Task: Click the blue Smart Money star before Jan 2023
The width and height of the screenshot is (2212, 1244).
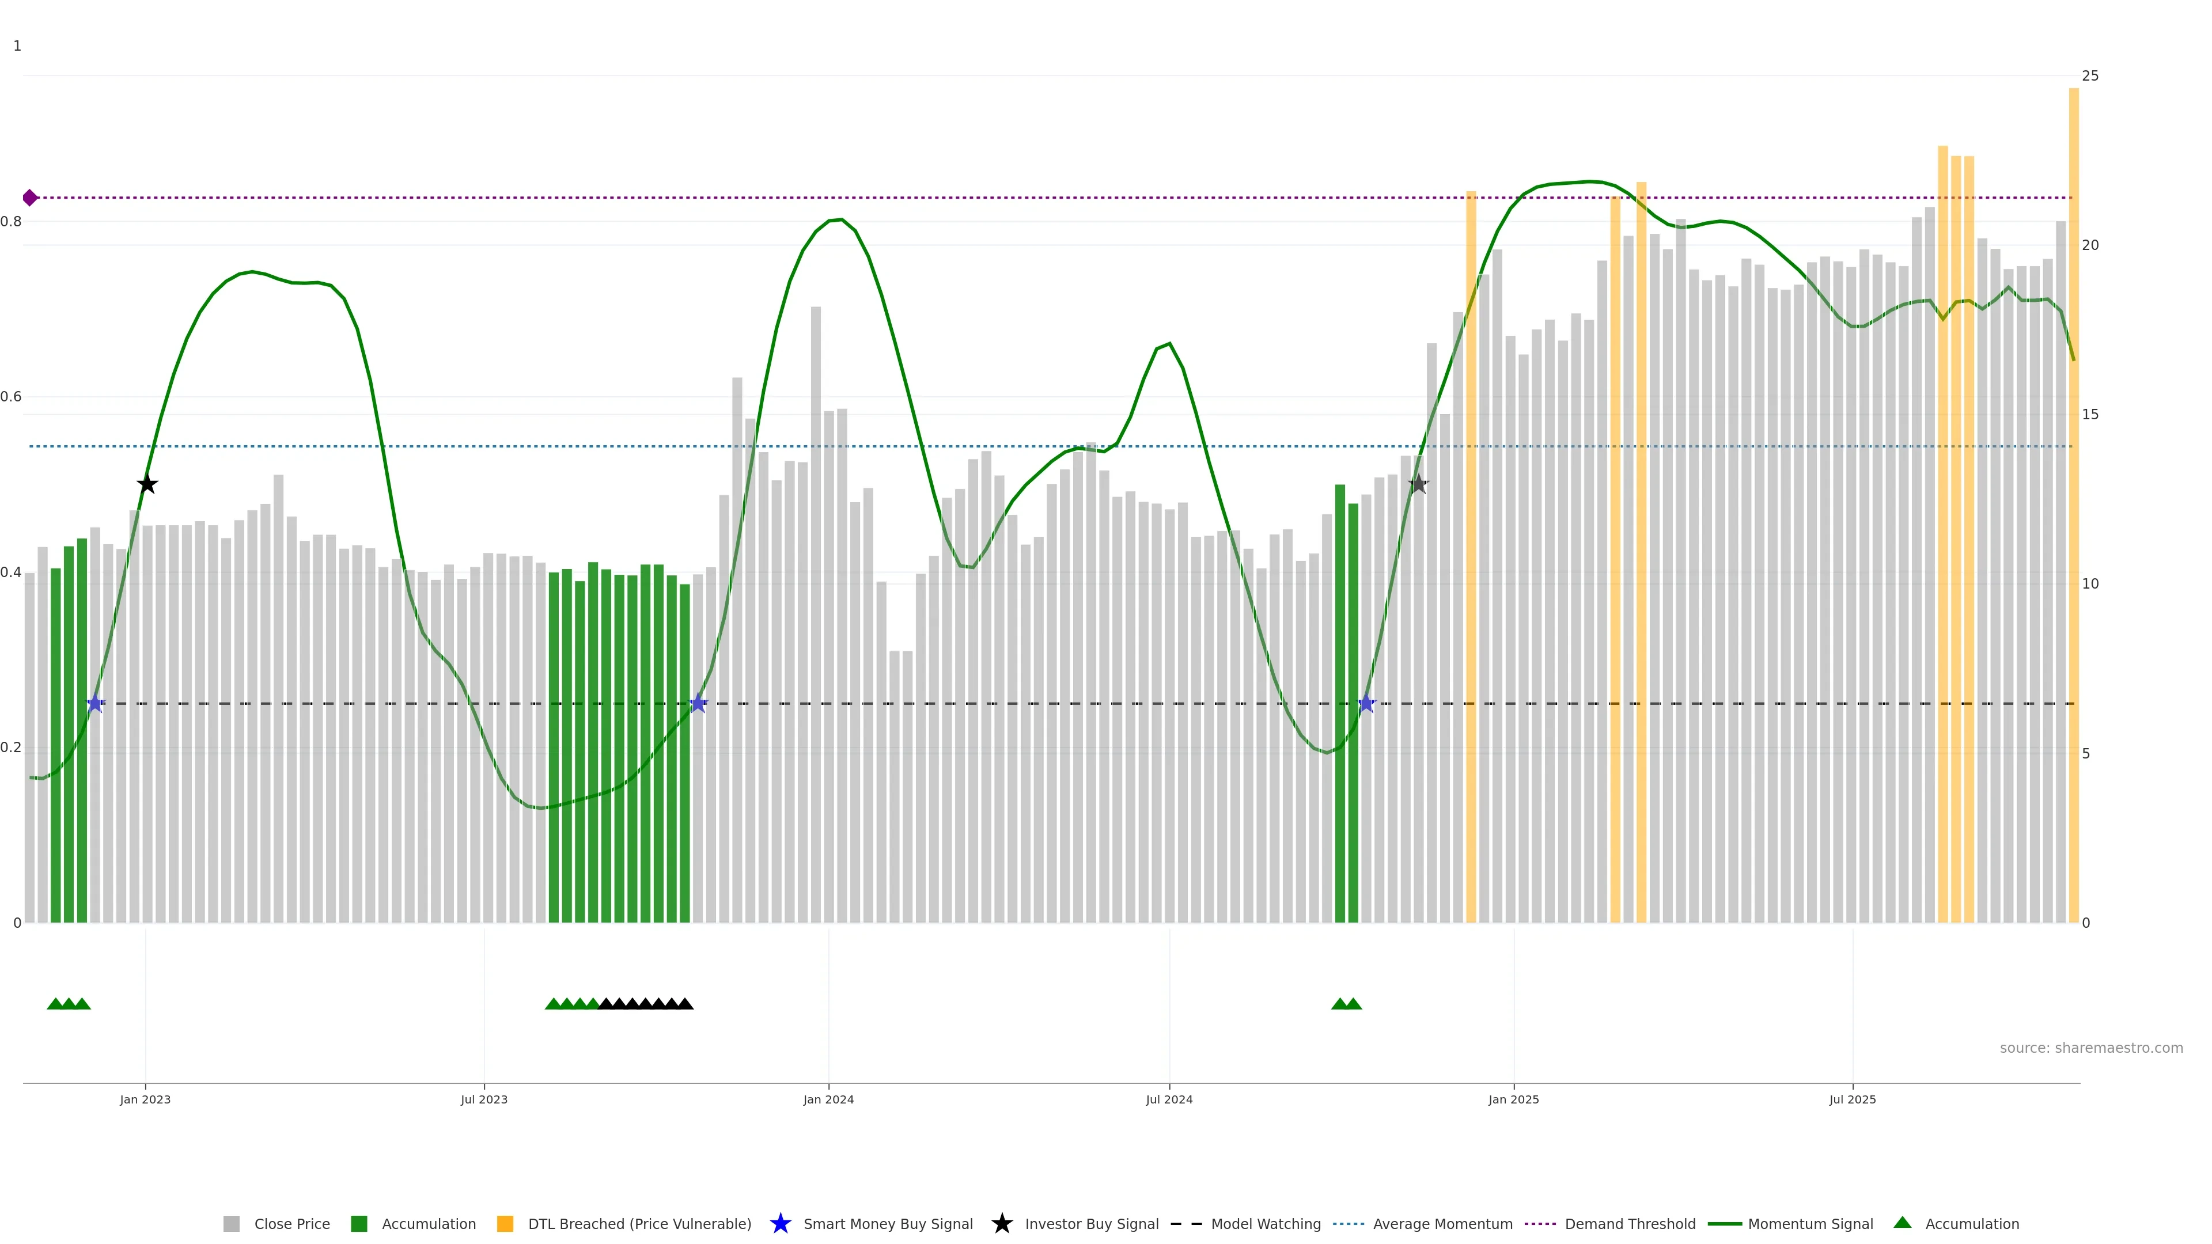Action: 95,704
